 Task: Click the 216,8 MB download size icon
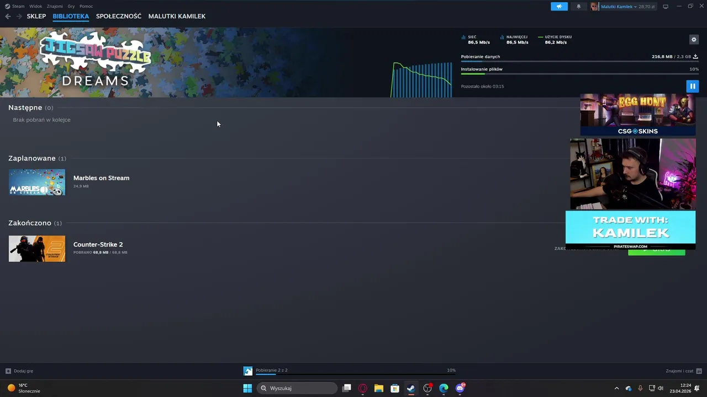point(695,56)
